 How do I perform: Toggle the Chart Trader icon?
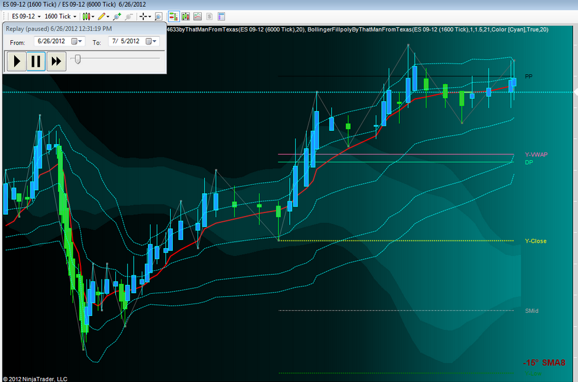click(173, 16)
